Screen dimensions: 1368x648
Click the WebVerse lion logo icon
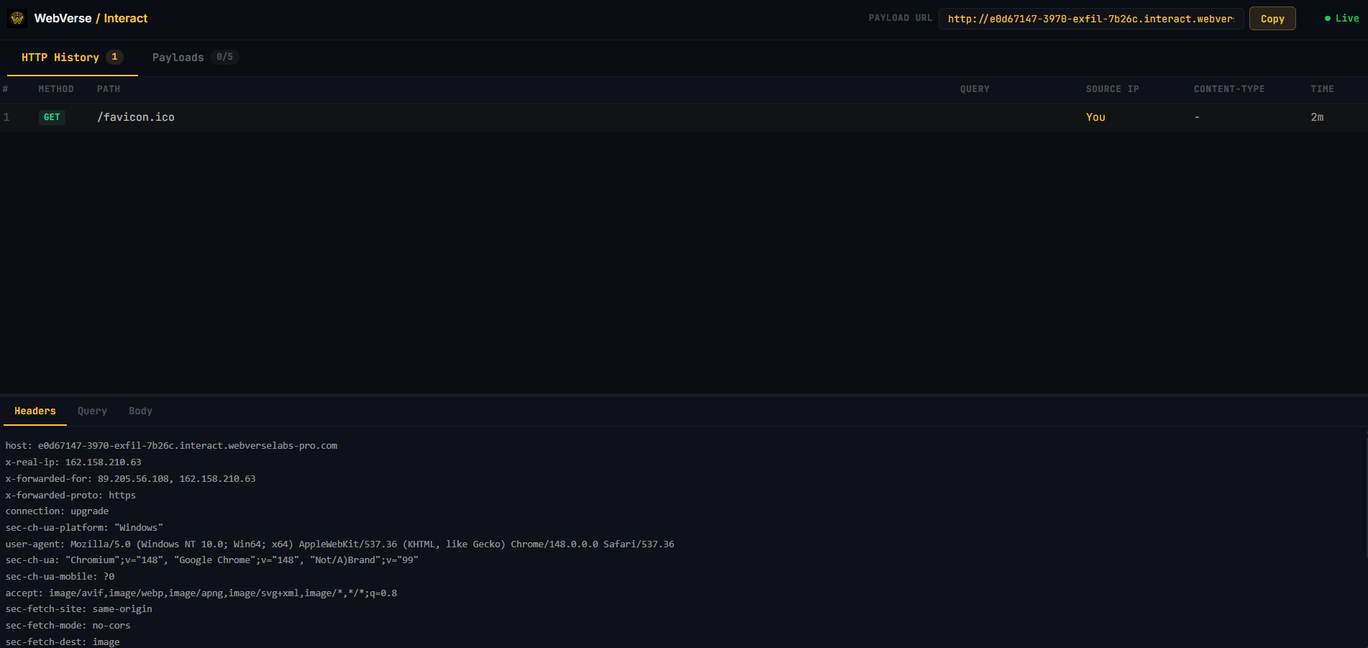[17, 18]
